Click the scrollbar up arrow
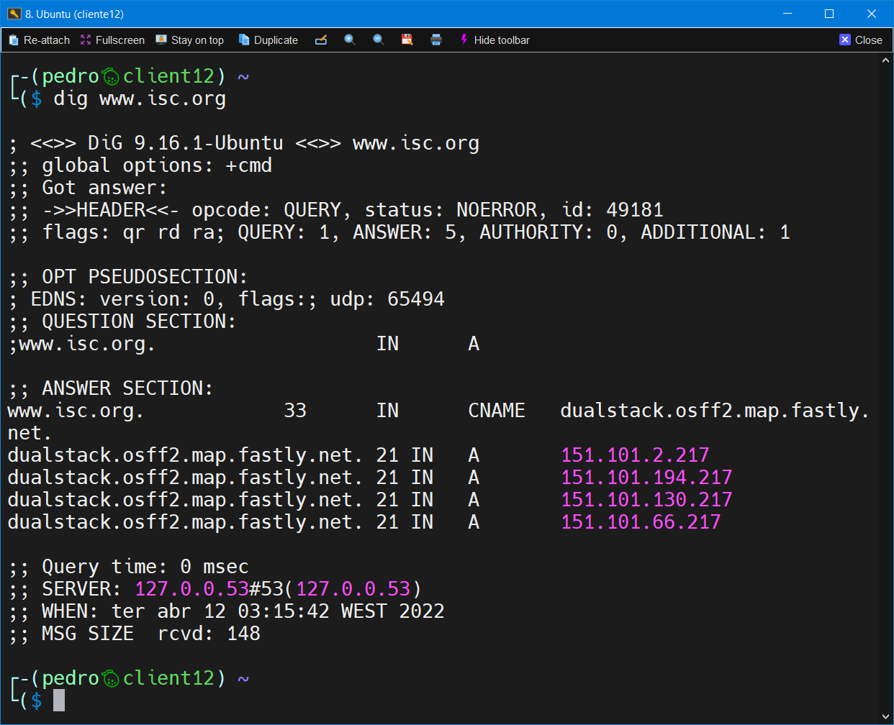894x725 pixels. [885, 61]
